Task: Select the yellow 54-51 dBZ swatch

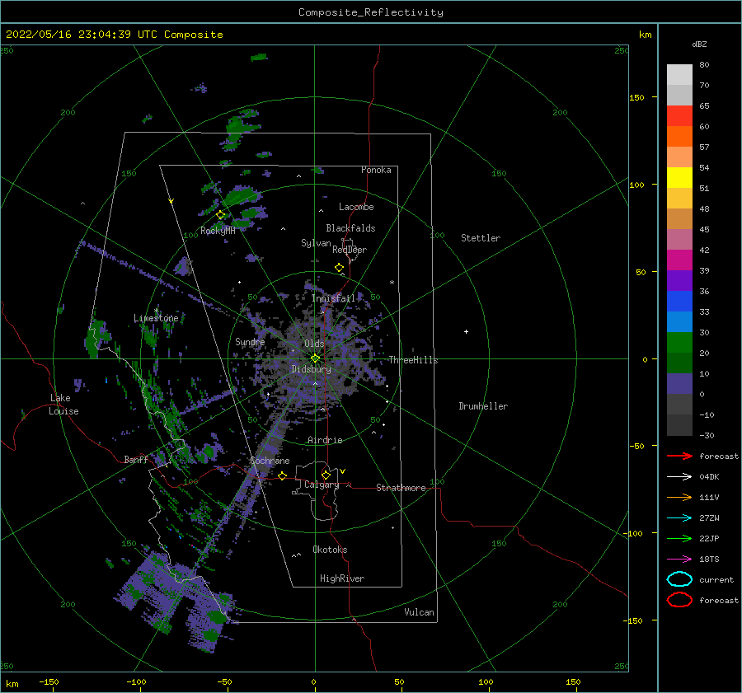Action: click(679, 177)
